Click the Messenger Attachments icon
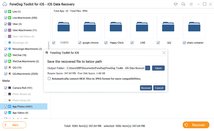214x131 pixels. pyautogui.click(x=10, y=49)
